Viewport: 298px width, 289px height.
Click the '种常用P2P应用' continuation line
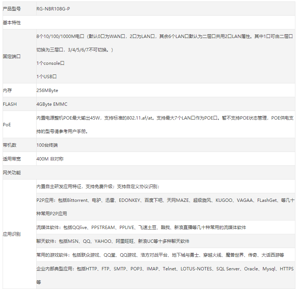(52, 213)
